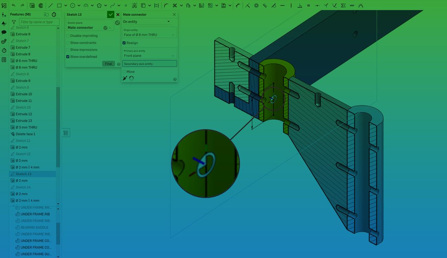Check the Disable imprinting option
The height and width of the screenshot is (258, 447).
click(x=67, y=35)
